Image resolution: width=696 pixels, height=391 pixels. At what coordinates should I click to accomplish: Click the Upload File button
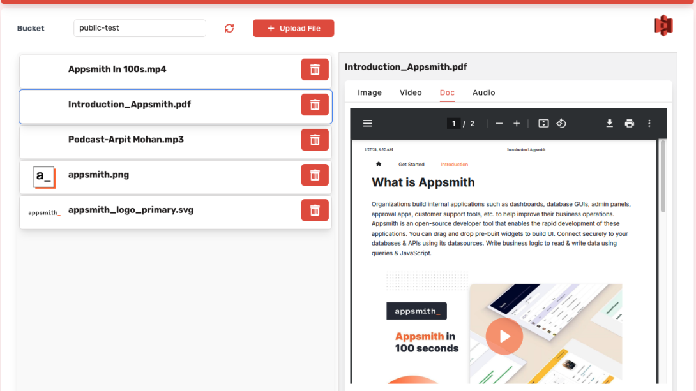pyautogui.click(x=293, y=28)
